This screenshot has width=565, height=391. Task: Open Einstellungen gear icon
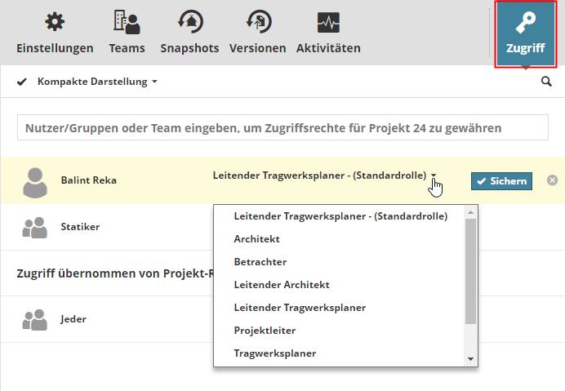click(x=56, y=23)
